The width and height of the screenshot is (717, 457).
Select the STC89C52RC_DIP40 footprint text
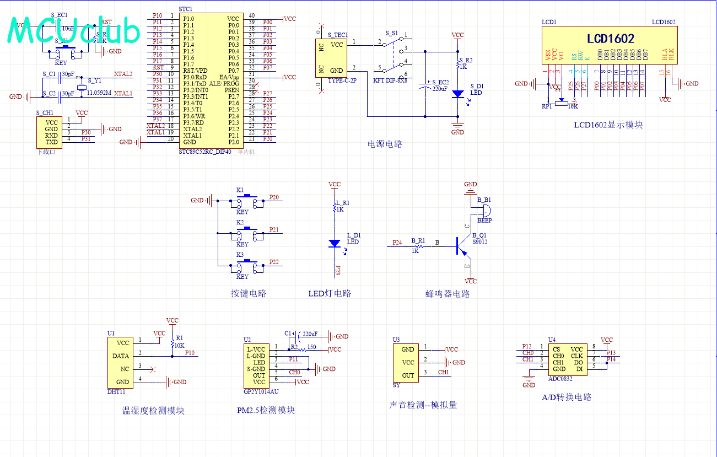[206, 152]
